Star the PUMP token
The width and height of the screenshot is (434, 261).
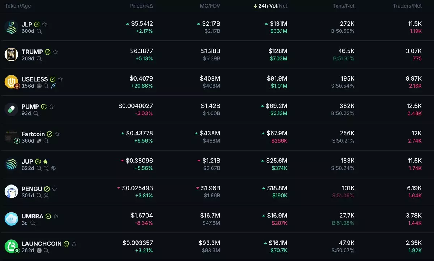[x=51, y=107]
